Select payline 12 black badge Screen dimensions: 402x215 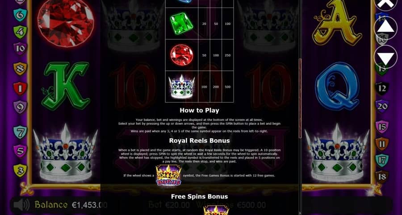tap(382, 89)
